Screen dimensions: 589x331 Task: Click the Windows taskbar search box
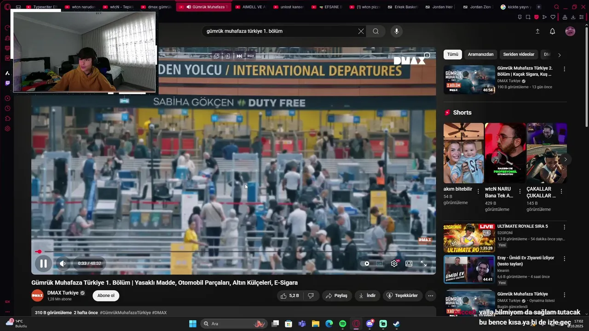click(x=234, y=324)
